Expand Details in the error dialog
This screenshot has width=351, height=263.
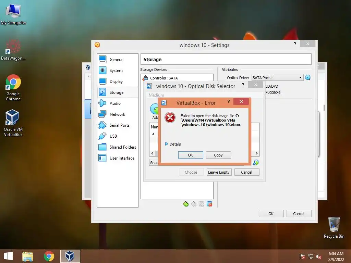[x=173, y=144]
